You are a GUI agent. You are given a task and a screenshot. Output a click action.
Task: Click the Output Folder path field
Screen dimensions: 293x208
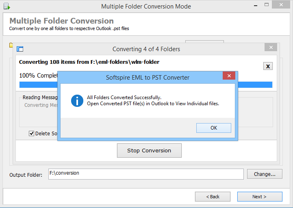click(x=146, y=174)
